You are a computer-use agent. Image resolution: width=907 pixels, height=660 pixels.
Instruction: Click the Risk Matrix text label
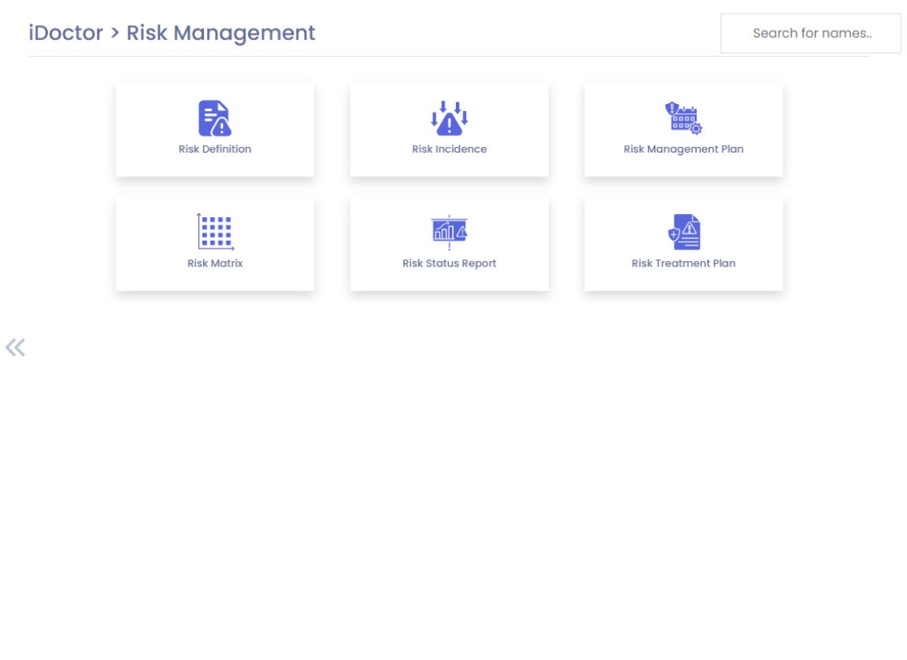point(215,264)
